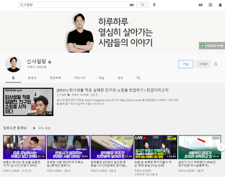Screen dimensions: 225x177
Task: Open the YouTube apps grid icon
Action: tap(210, 5)
